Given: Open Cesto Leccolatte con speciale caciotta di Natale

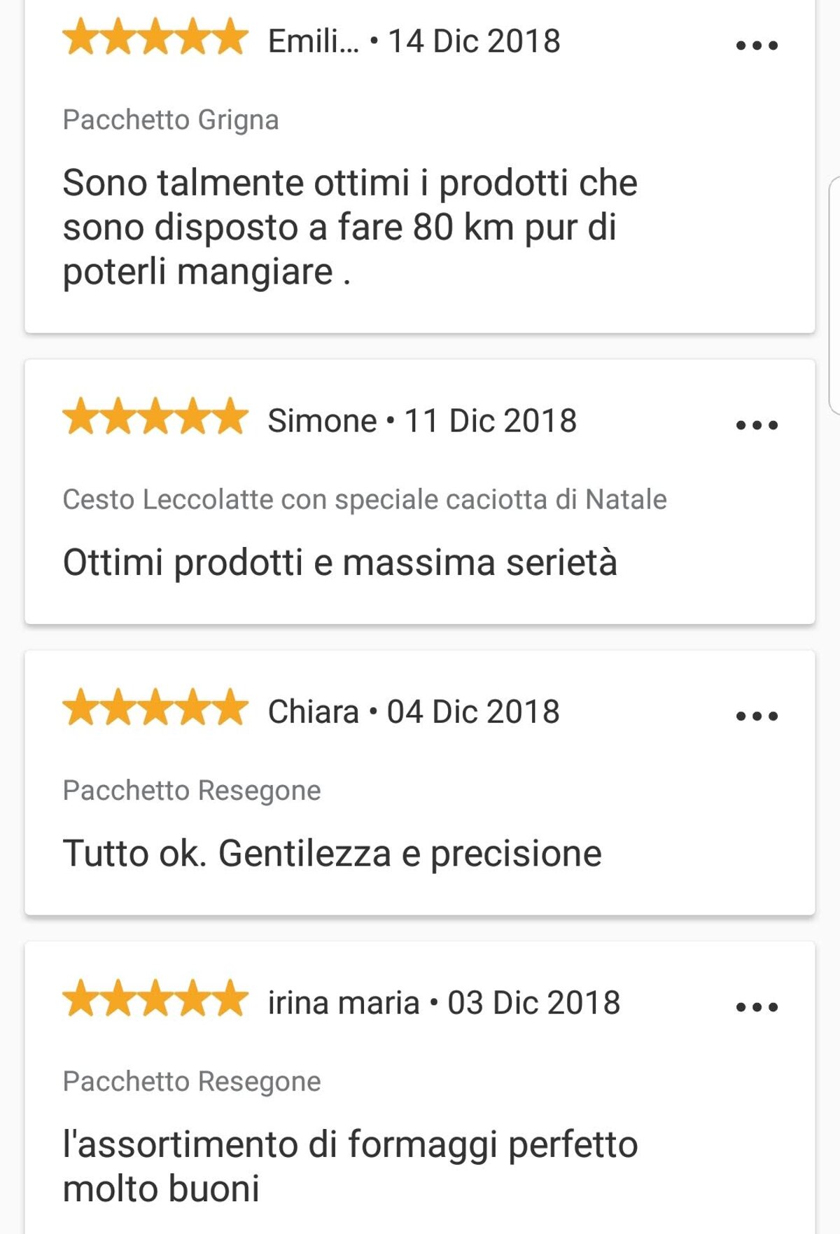Looking at the screenshot, I should tap(364, 499).
